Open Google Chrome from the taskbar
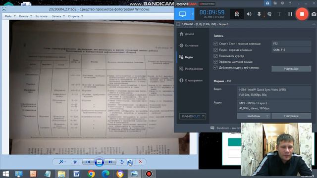Image resolution: width=317 pixels, height=178 pixels. (x=91, y=174)
